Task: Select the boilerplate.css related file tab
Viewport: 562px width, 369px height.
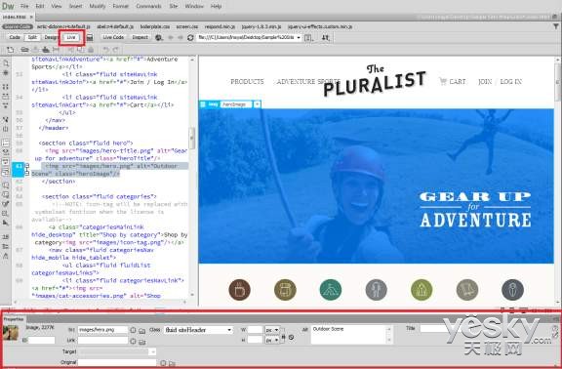Action: click(x=155, y=26)
